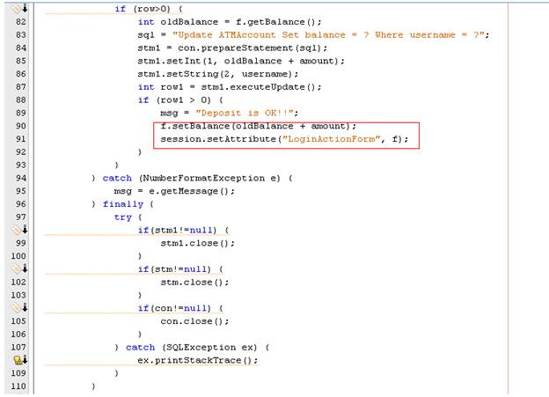Click line number 105 in the gutter
The width and height of the screenshot is (549, 397).
pos(18,321)
